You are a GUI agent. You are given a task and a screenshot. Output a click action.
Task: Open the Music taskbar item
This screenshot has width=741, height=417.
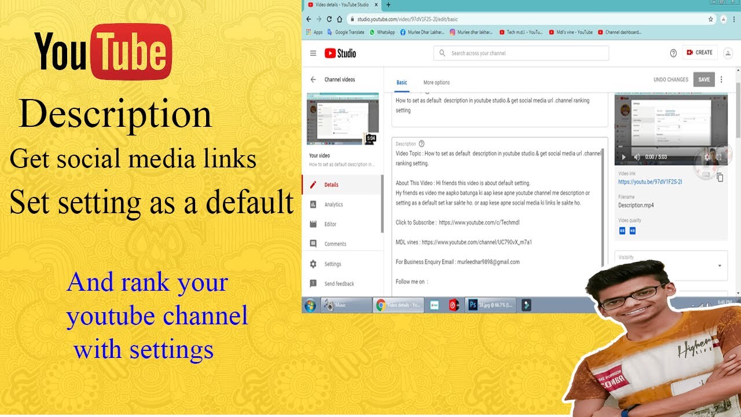click(x=347, y=305)
